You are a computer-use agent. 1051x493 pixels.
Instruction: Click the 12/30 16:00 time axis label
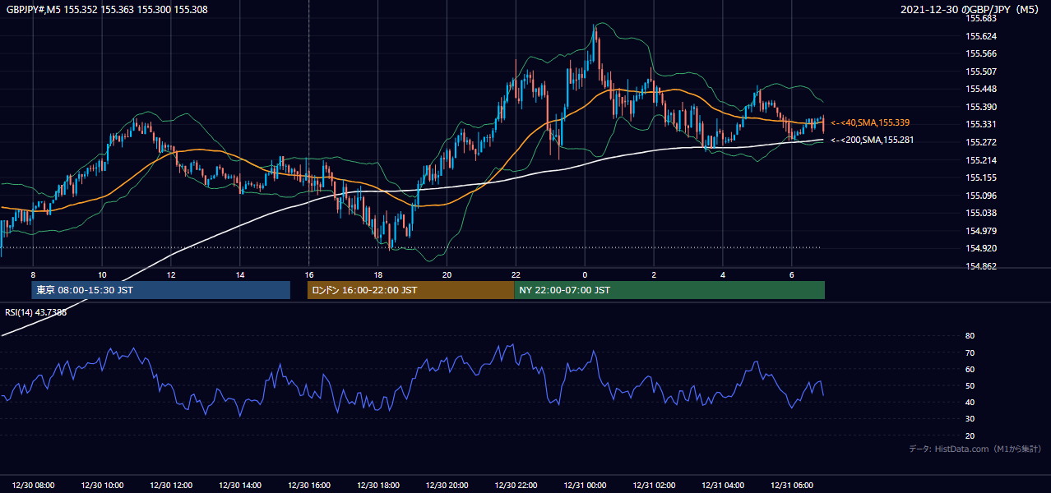click(x=309, y=485)
